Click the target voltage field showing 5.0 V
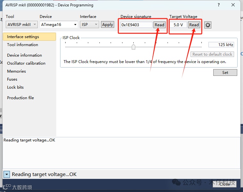The height and width of the screenshot is (192, 243). pos(178,25)
